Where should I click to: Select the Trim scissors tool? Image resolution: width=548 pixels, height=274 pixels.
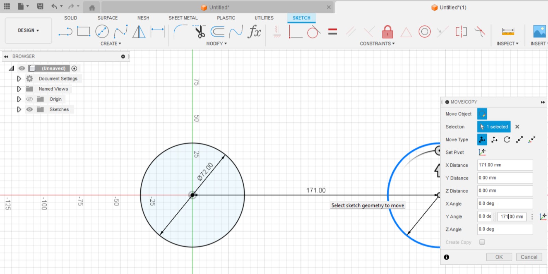199,32
